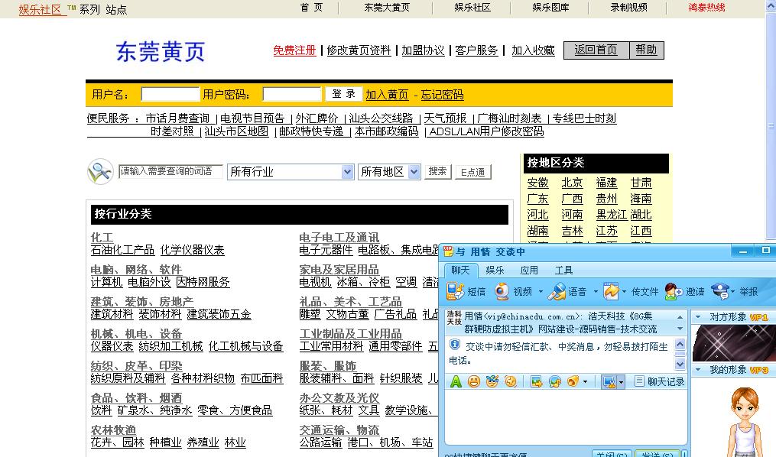Viewport: 776px width, 457px height.
Task: Open the 所有行业 industry dropdown
Action: (x=347, y=172)
